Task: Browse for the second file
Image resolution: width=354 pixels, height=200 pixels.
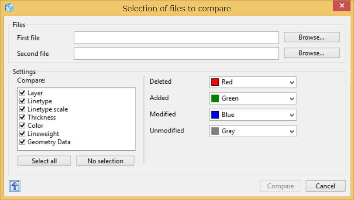Action: click(312, 53)
